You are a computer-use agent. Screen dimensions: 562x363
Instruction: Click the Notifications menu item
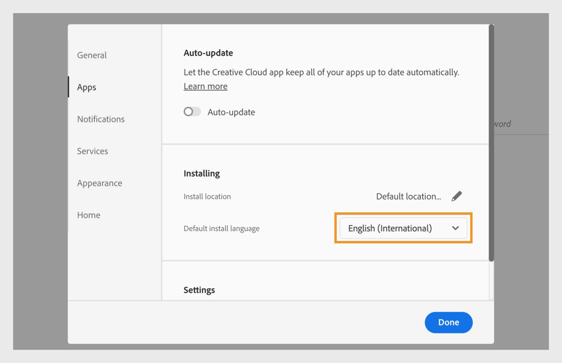click(100, 119)
